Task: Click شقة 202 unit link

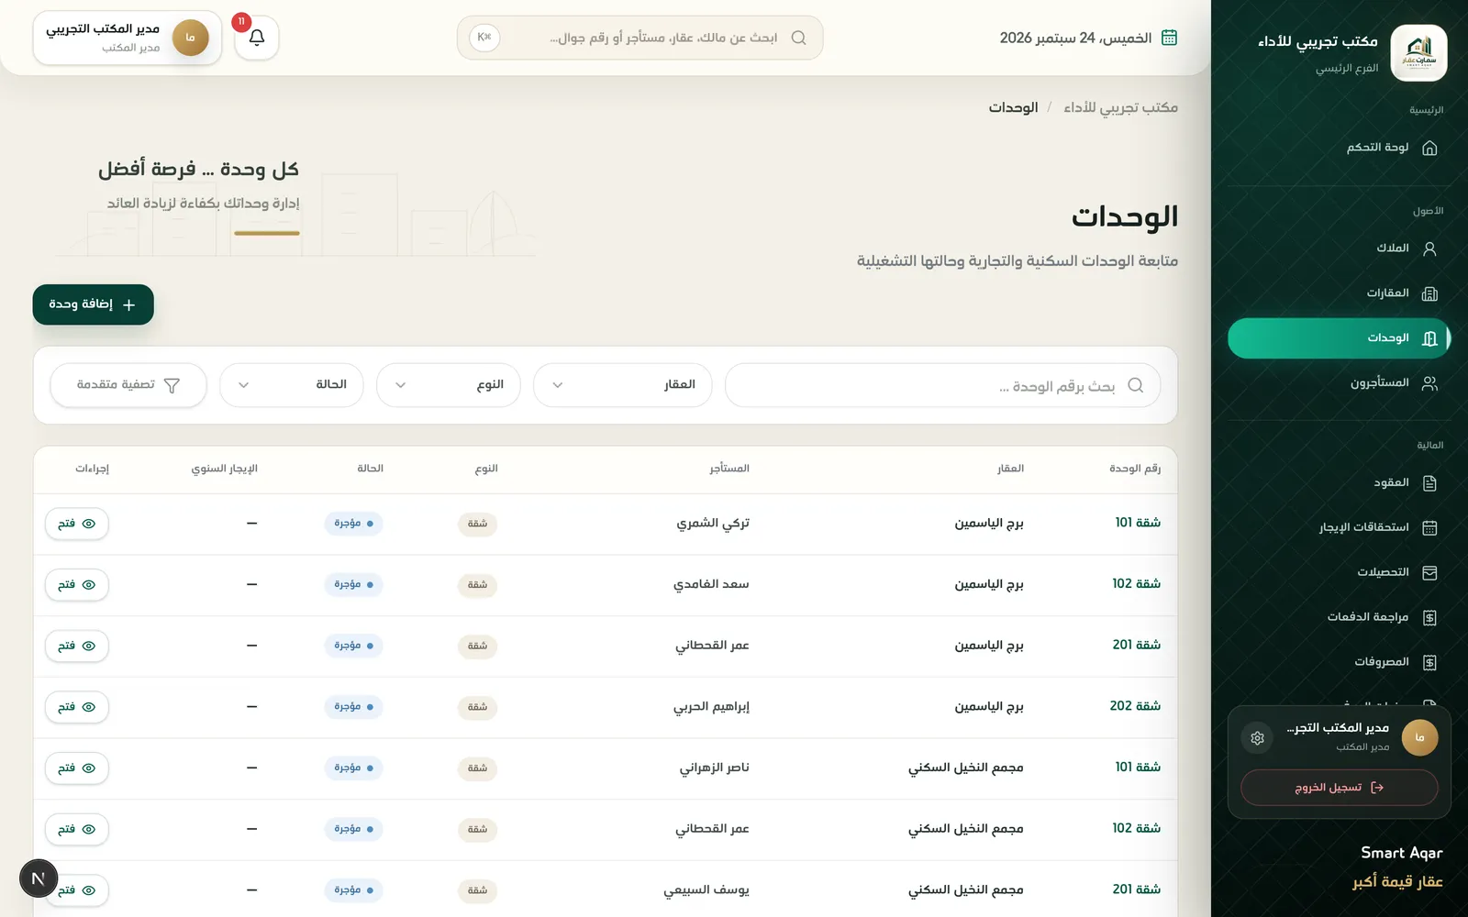Action: [x=1135, y=706]
